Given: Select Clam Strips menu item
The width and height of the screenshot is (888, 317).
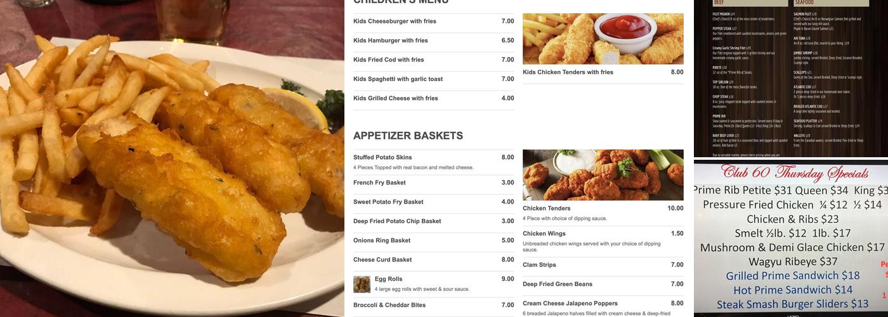Looking at the screenshot, I should point(603,265).
